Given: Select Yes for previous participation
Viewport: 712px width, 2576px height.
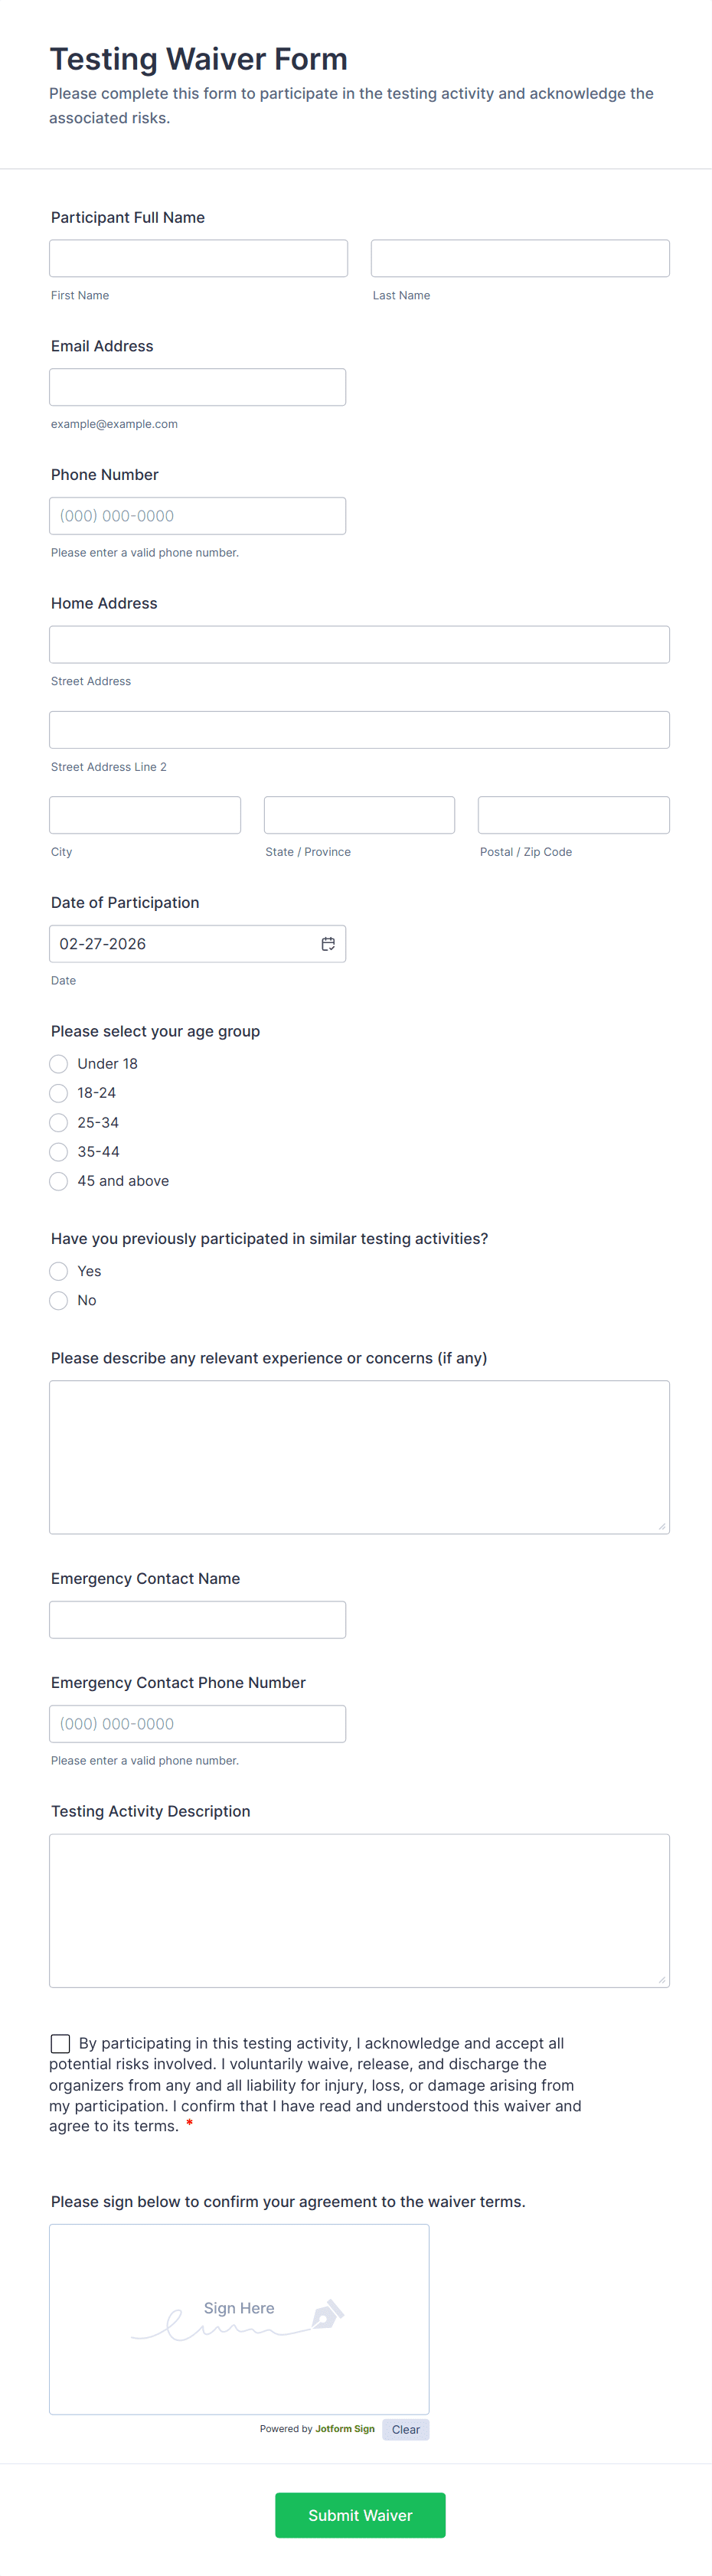Looking at the screenshot, I should click(x=59, y=1271).
